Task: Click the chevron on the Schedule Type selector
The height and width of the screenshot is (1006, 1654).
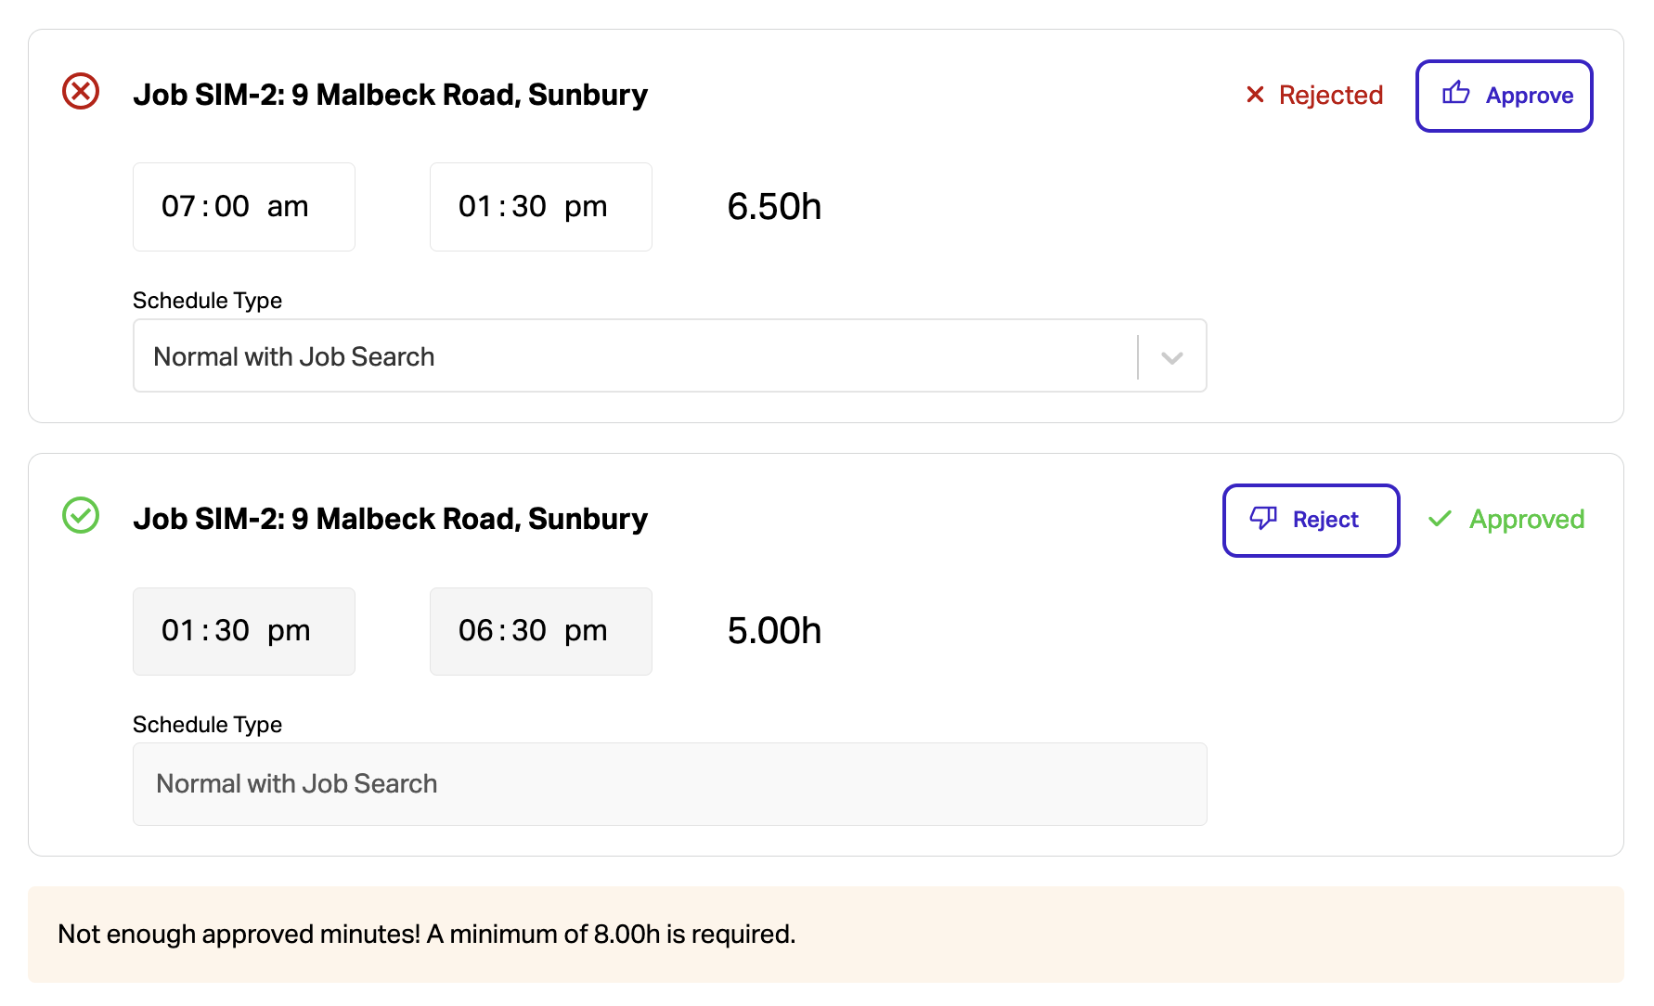Action: pos(1171,355)
